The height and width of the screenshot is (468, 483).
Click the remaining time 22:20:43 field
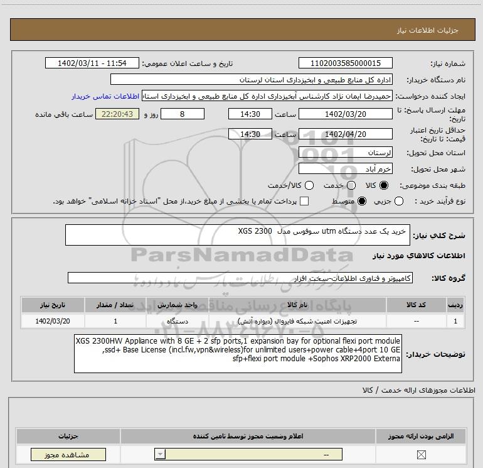[117, 114]
